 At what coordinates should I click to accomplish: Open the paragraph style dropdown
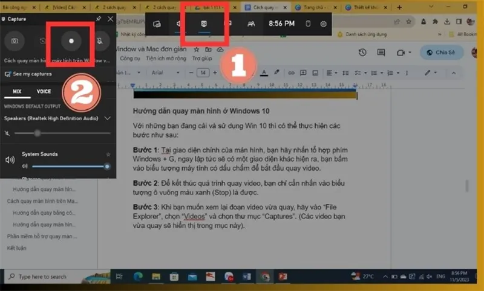(128, 72)
